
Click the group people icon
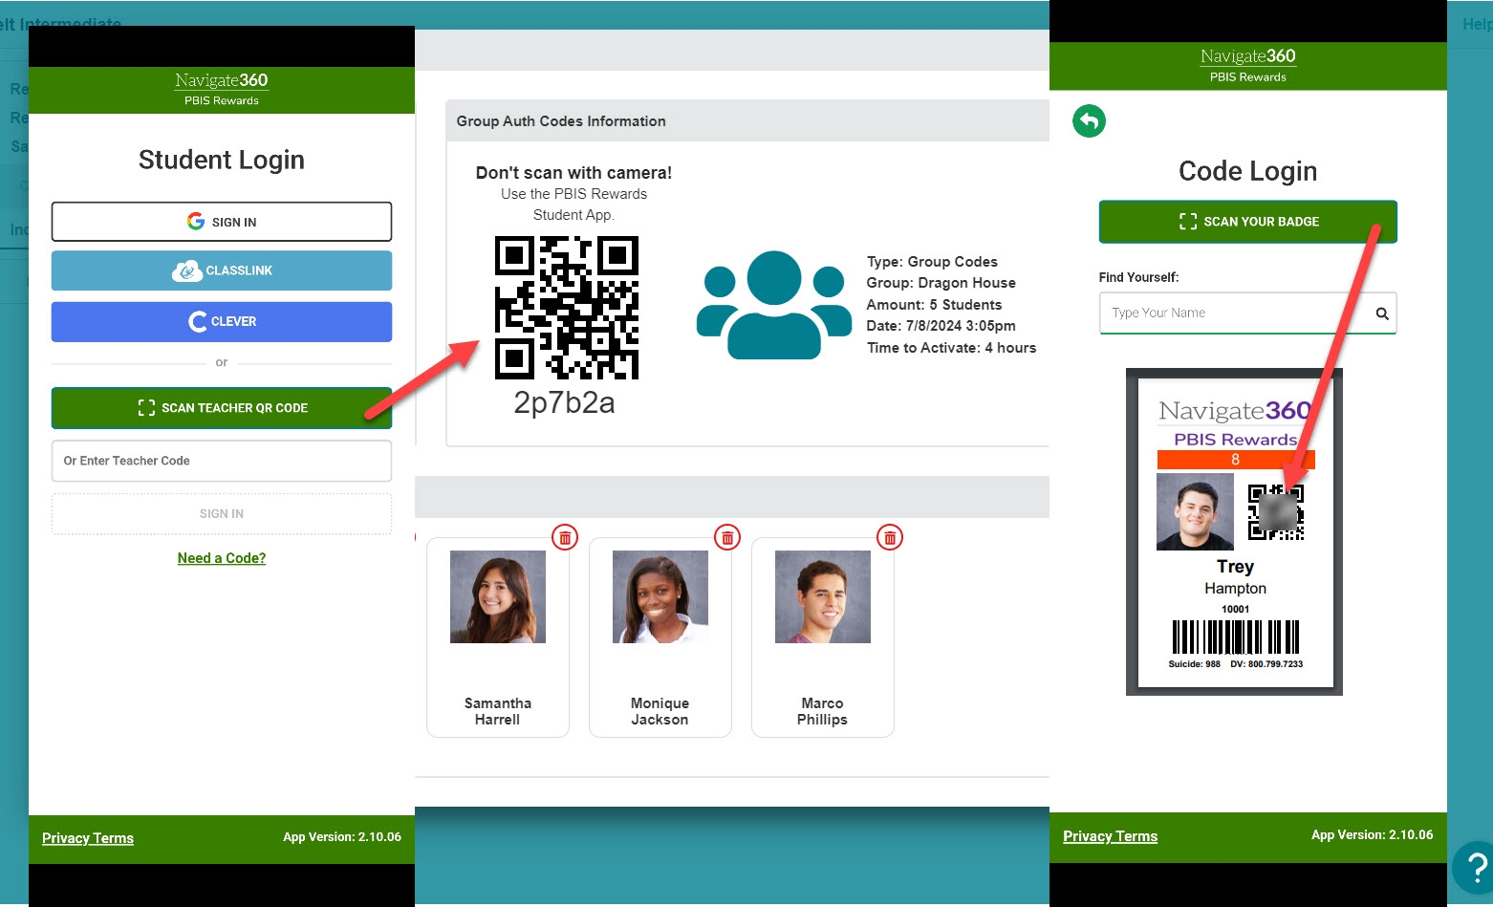coord(773,305)
